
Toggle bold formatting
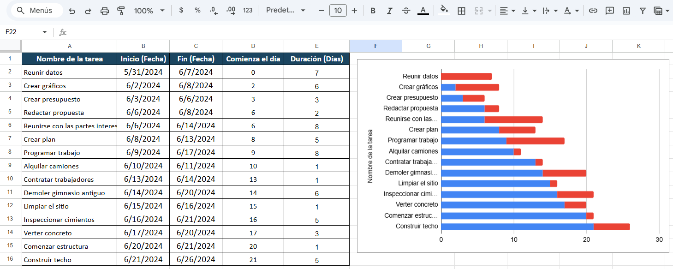(373, 10)
